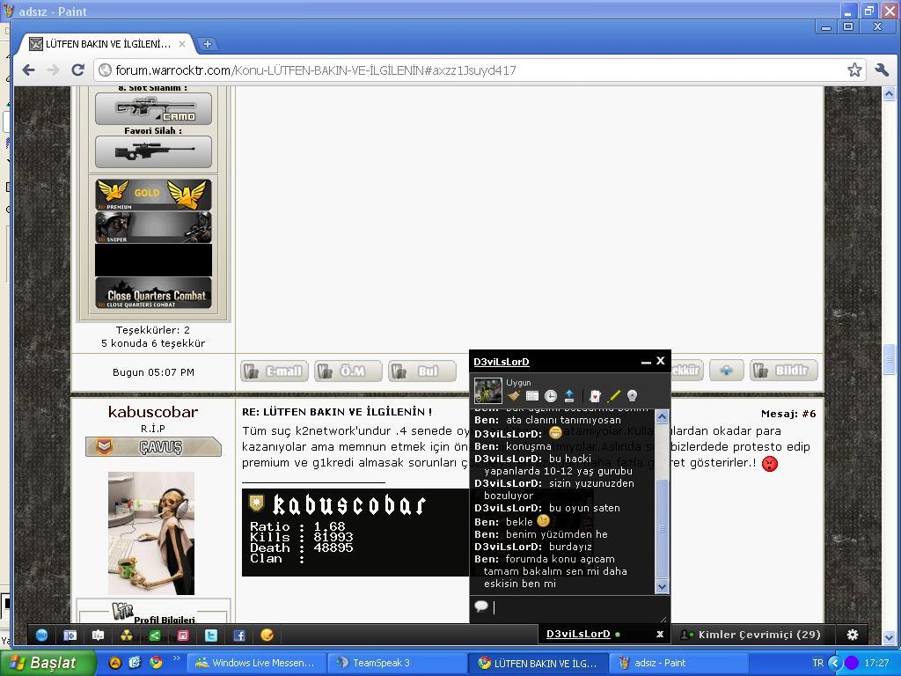Click the Bildir report button

(x=783, y=371)
